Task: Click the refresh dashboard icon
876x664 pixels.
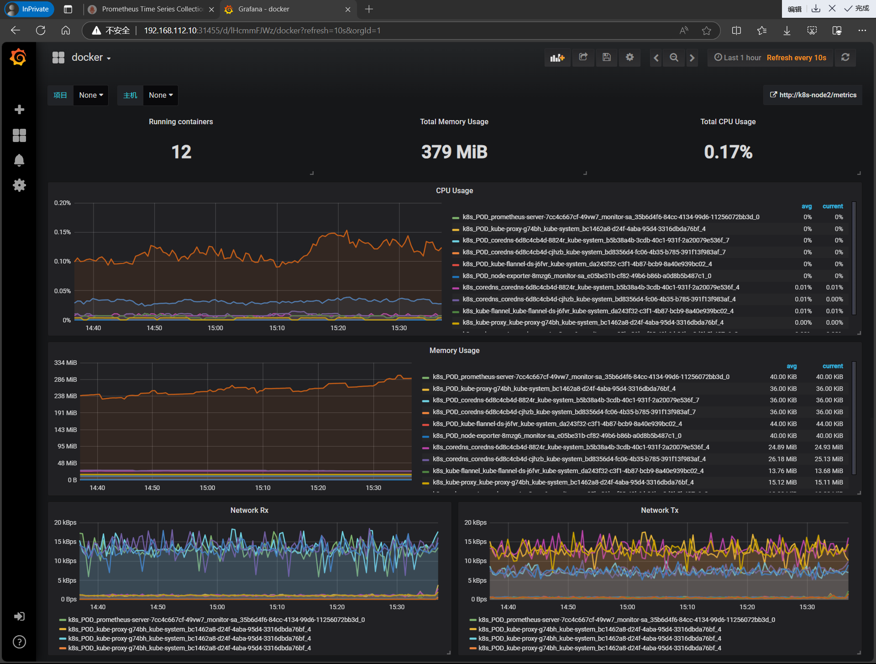Action: [x=845, y=58]
